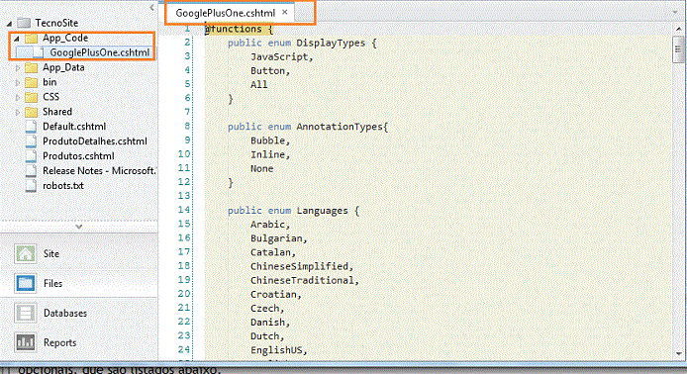
Task: Select the TecnoSite root label
Action: 56,23
